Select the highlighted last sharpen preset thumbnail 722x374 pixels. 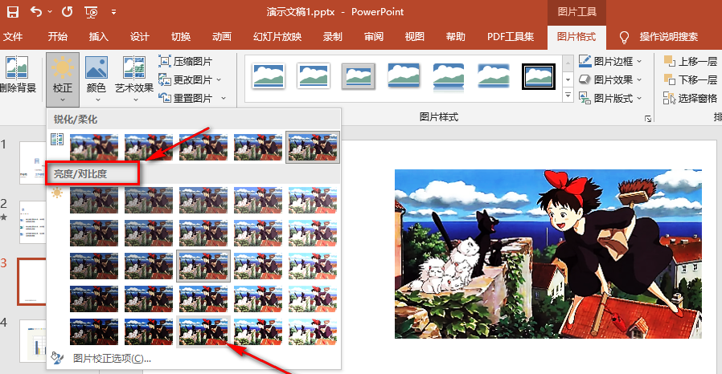(x=313, y=147)
